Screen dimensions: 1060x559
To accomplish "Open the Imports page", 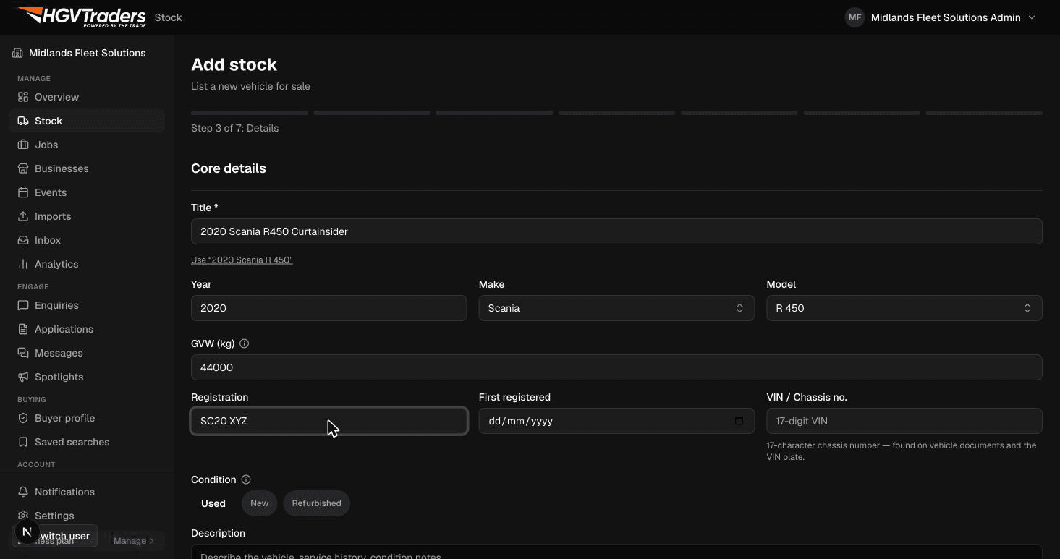I will [x=87, y=216].
